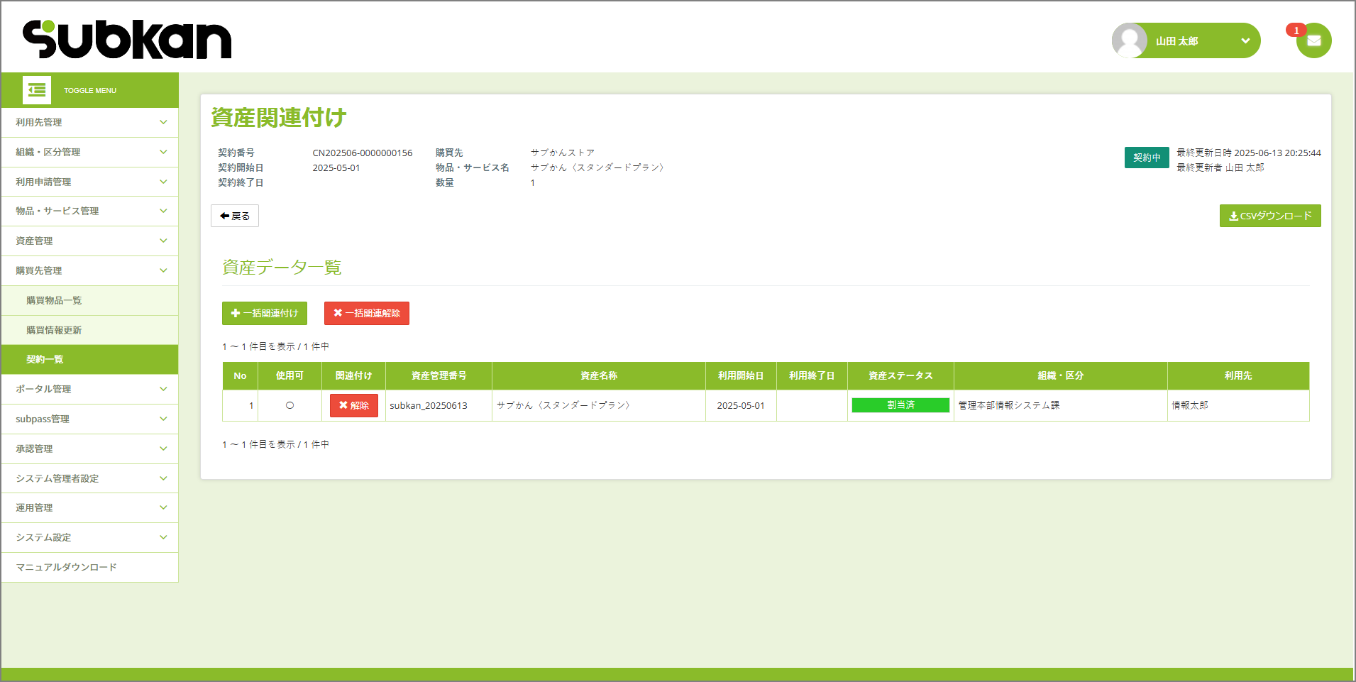Click the 契約中 status badge

[1146, 158]
